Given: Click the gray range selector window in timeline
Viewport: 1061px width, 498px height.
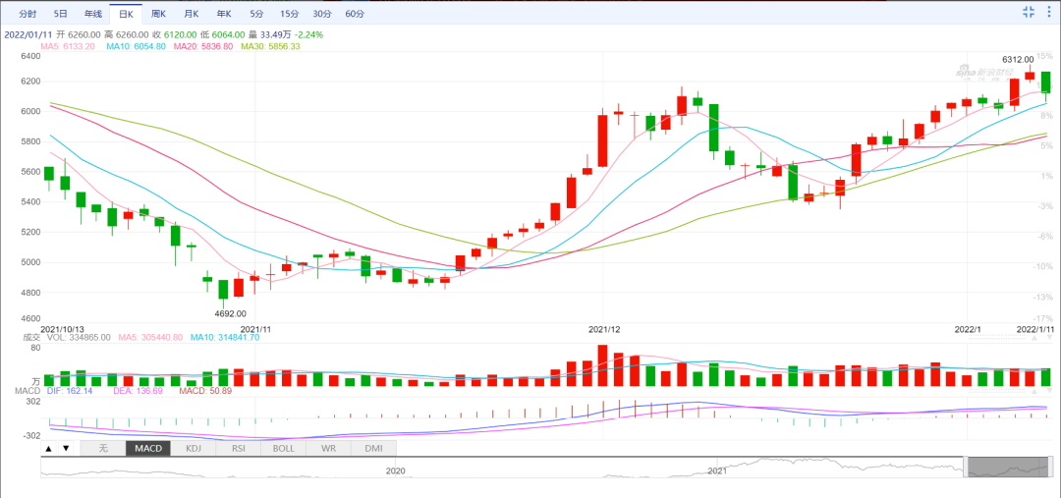Looking at the screenshot, I should tap(1007, 469).
